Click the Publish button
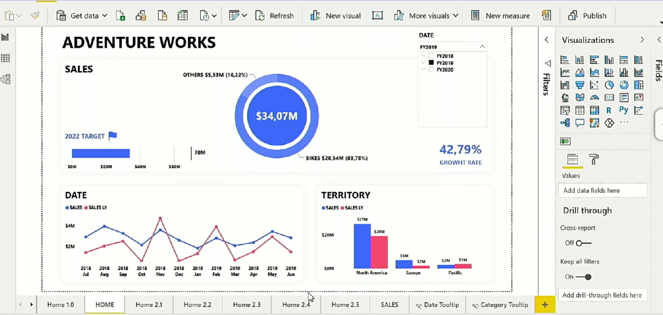This screenshot has width=663, height=315. pyautogui.click(x=594, y=15)
